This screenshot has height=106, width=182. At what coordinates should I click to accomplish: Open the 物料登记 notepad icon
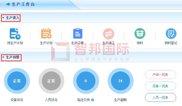(x=171, y=34)
